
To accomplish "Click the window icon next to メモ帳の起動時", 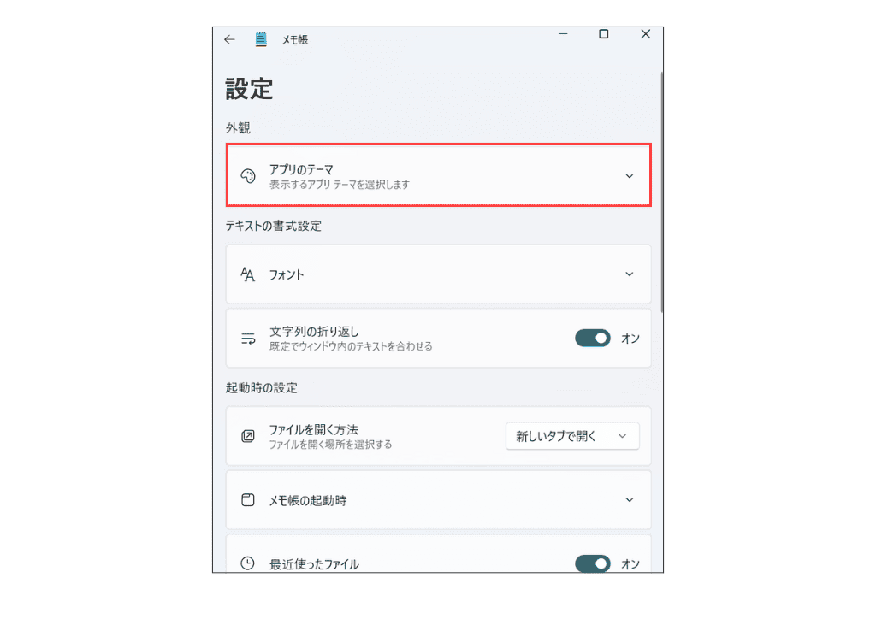I will click(248, 499).
